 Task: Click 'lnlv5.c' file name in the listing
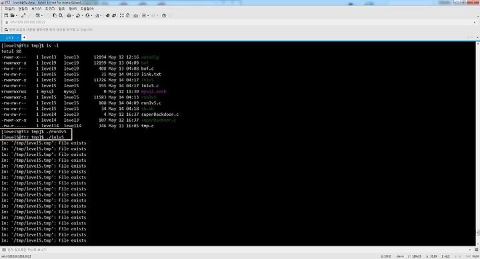(x=150, y=86)
